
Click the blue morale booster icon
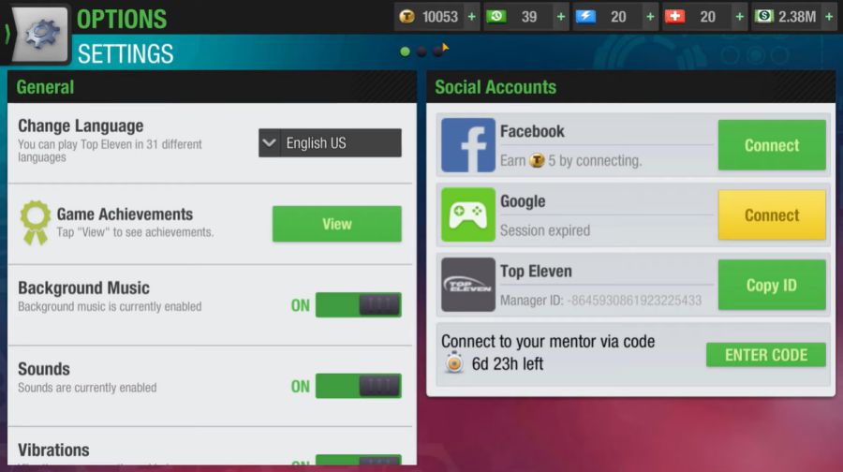585,17
